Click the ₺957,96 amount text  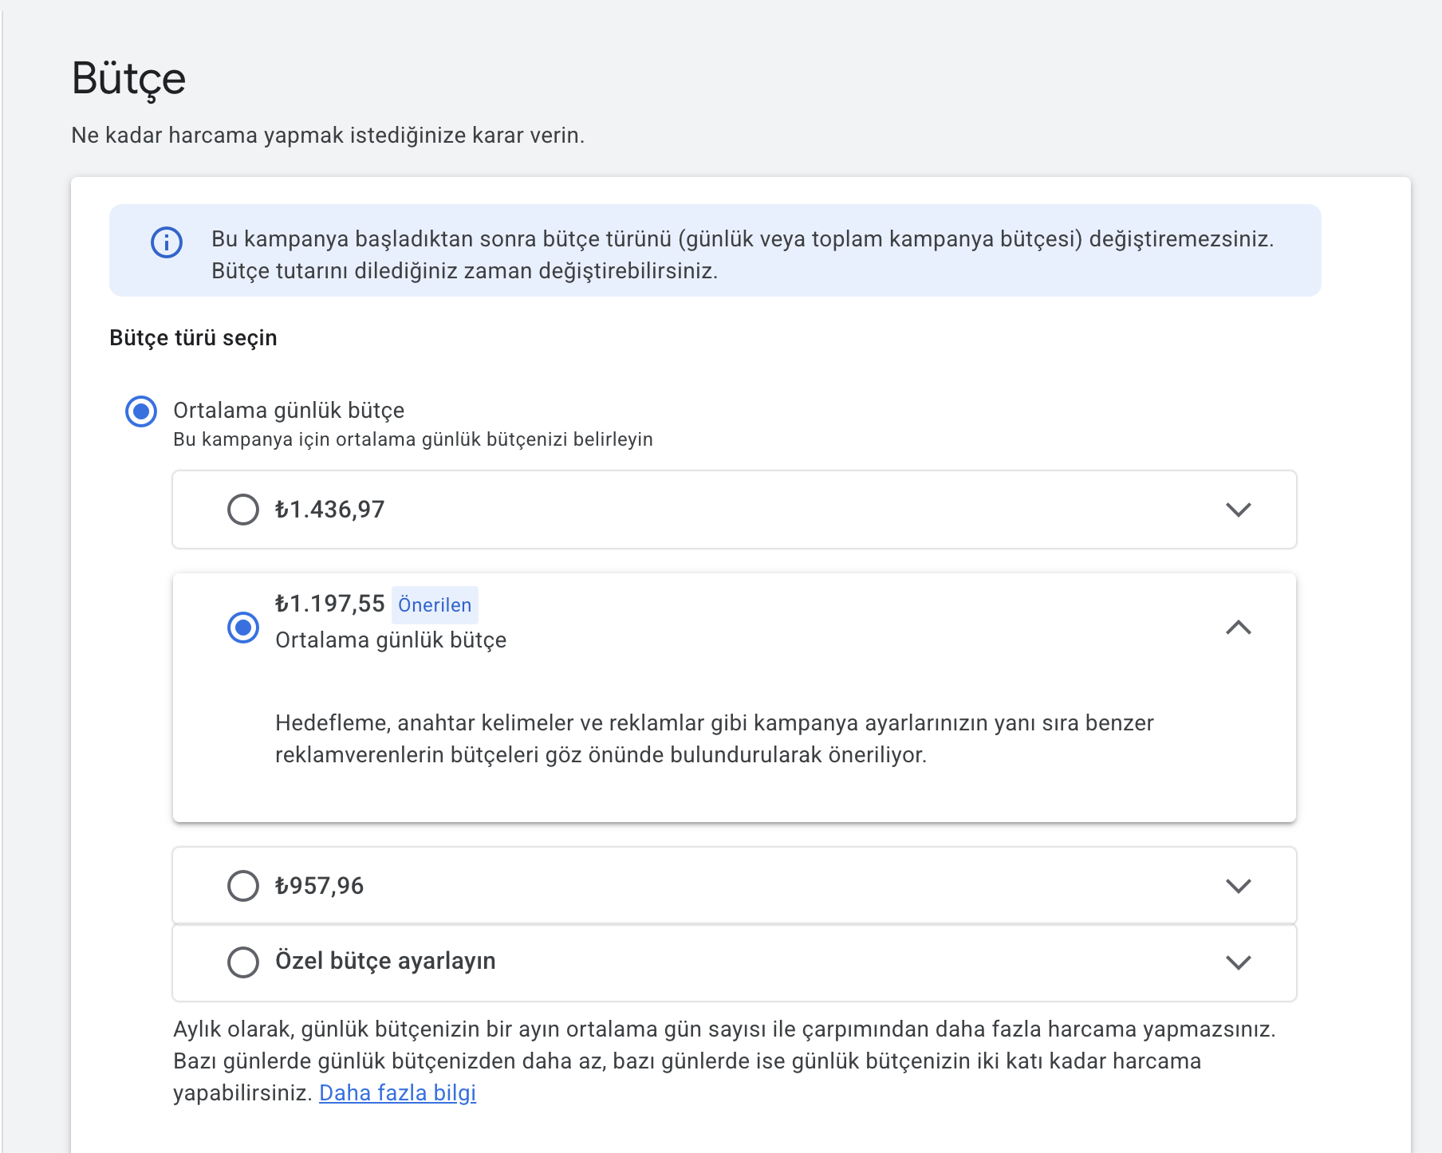tap(319, 886)
